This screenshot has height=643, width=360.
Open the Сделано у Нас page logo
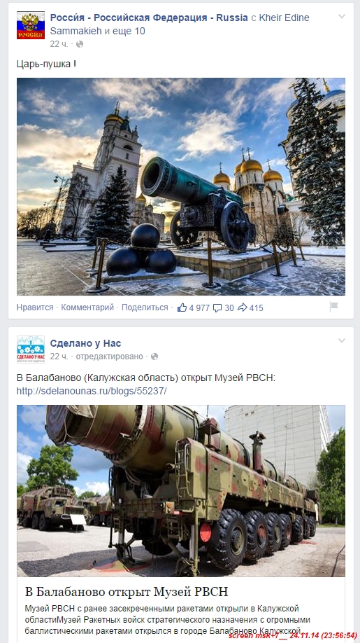pos(31,350)
